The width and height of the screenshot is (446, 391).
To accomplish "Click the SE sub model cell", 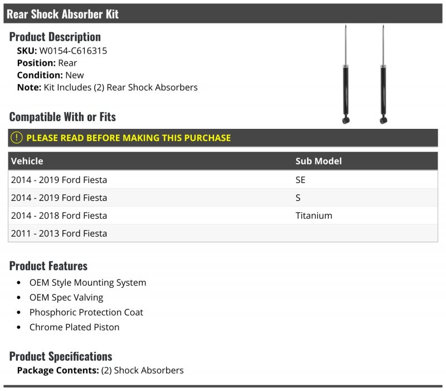I will point(300,180).
